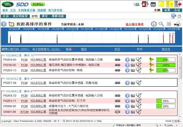Open the clock time-ordered events icon

pos(154,24)
